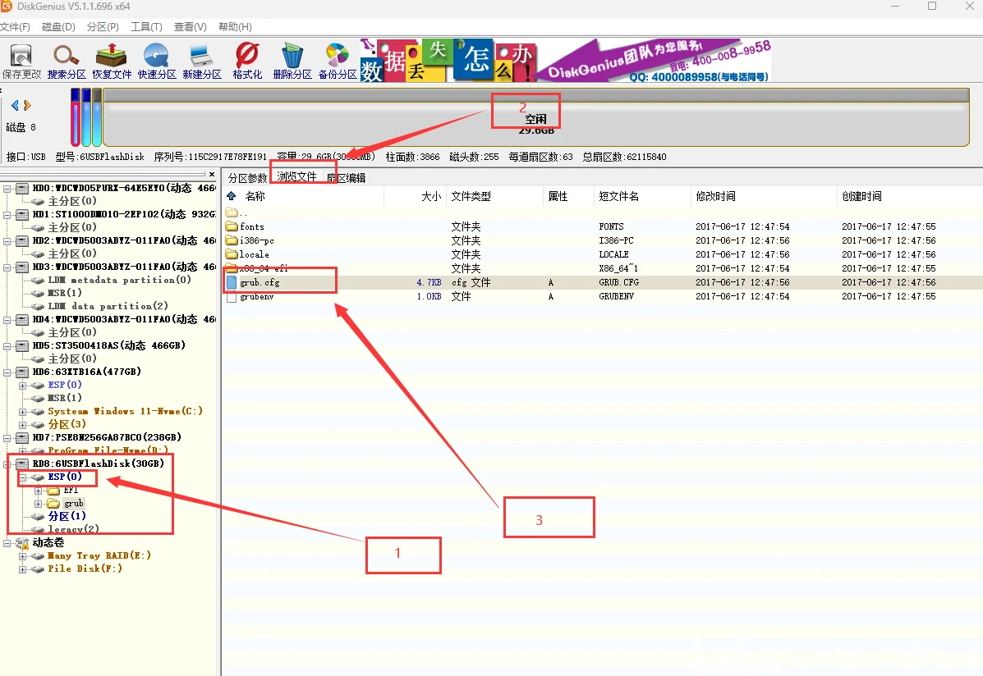
Task: Expand the EFI folder node
Action: click(39, 491)
